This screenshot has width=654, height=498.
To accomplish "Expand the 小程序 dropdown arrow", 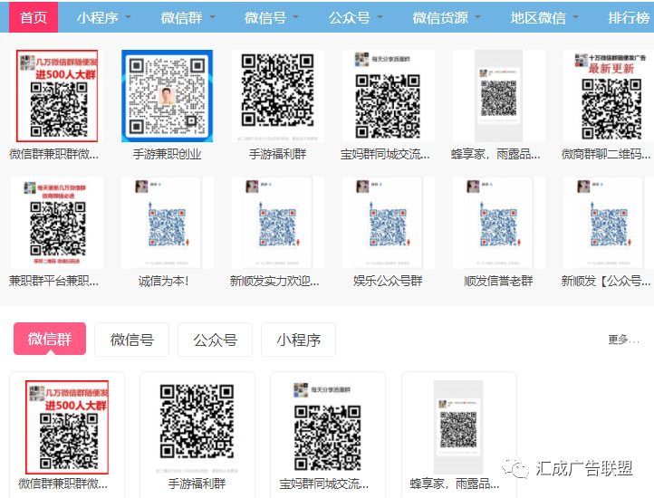I will [128, 17].
